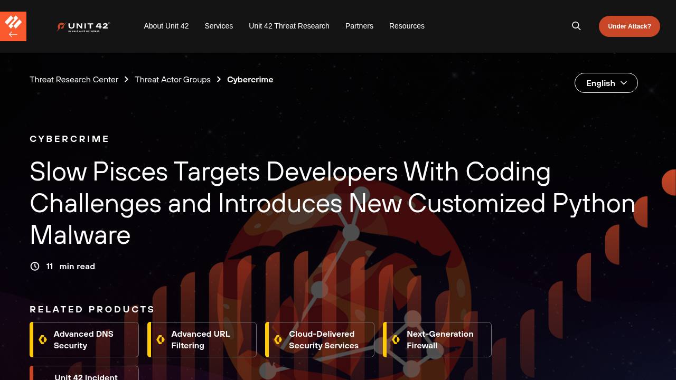Open the Unit 42 home logo
The width and height of the screenshot is (676, 380).
(83, 26)
